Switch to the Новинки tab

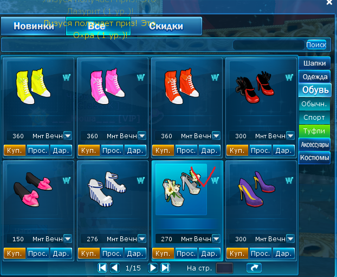point(34,26)
